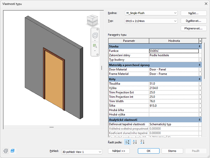Click the Přejmenovat button
210x158 pixels.
pyautogui.click(x=194, y=28)
